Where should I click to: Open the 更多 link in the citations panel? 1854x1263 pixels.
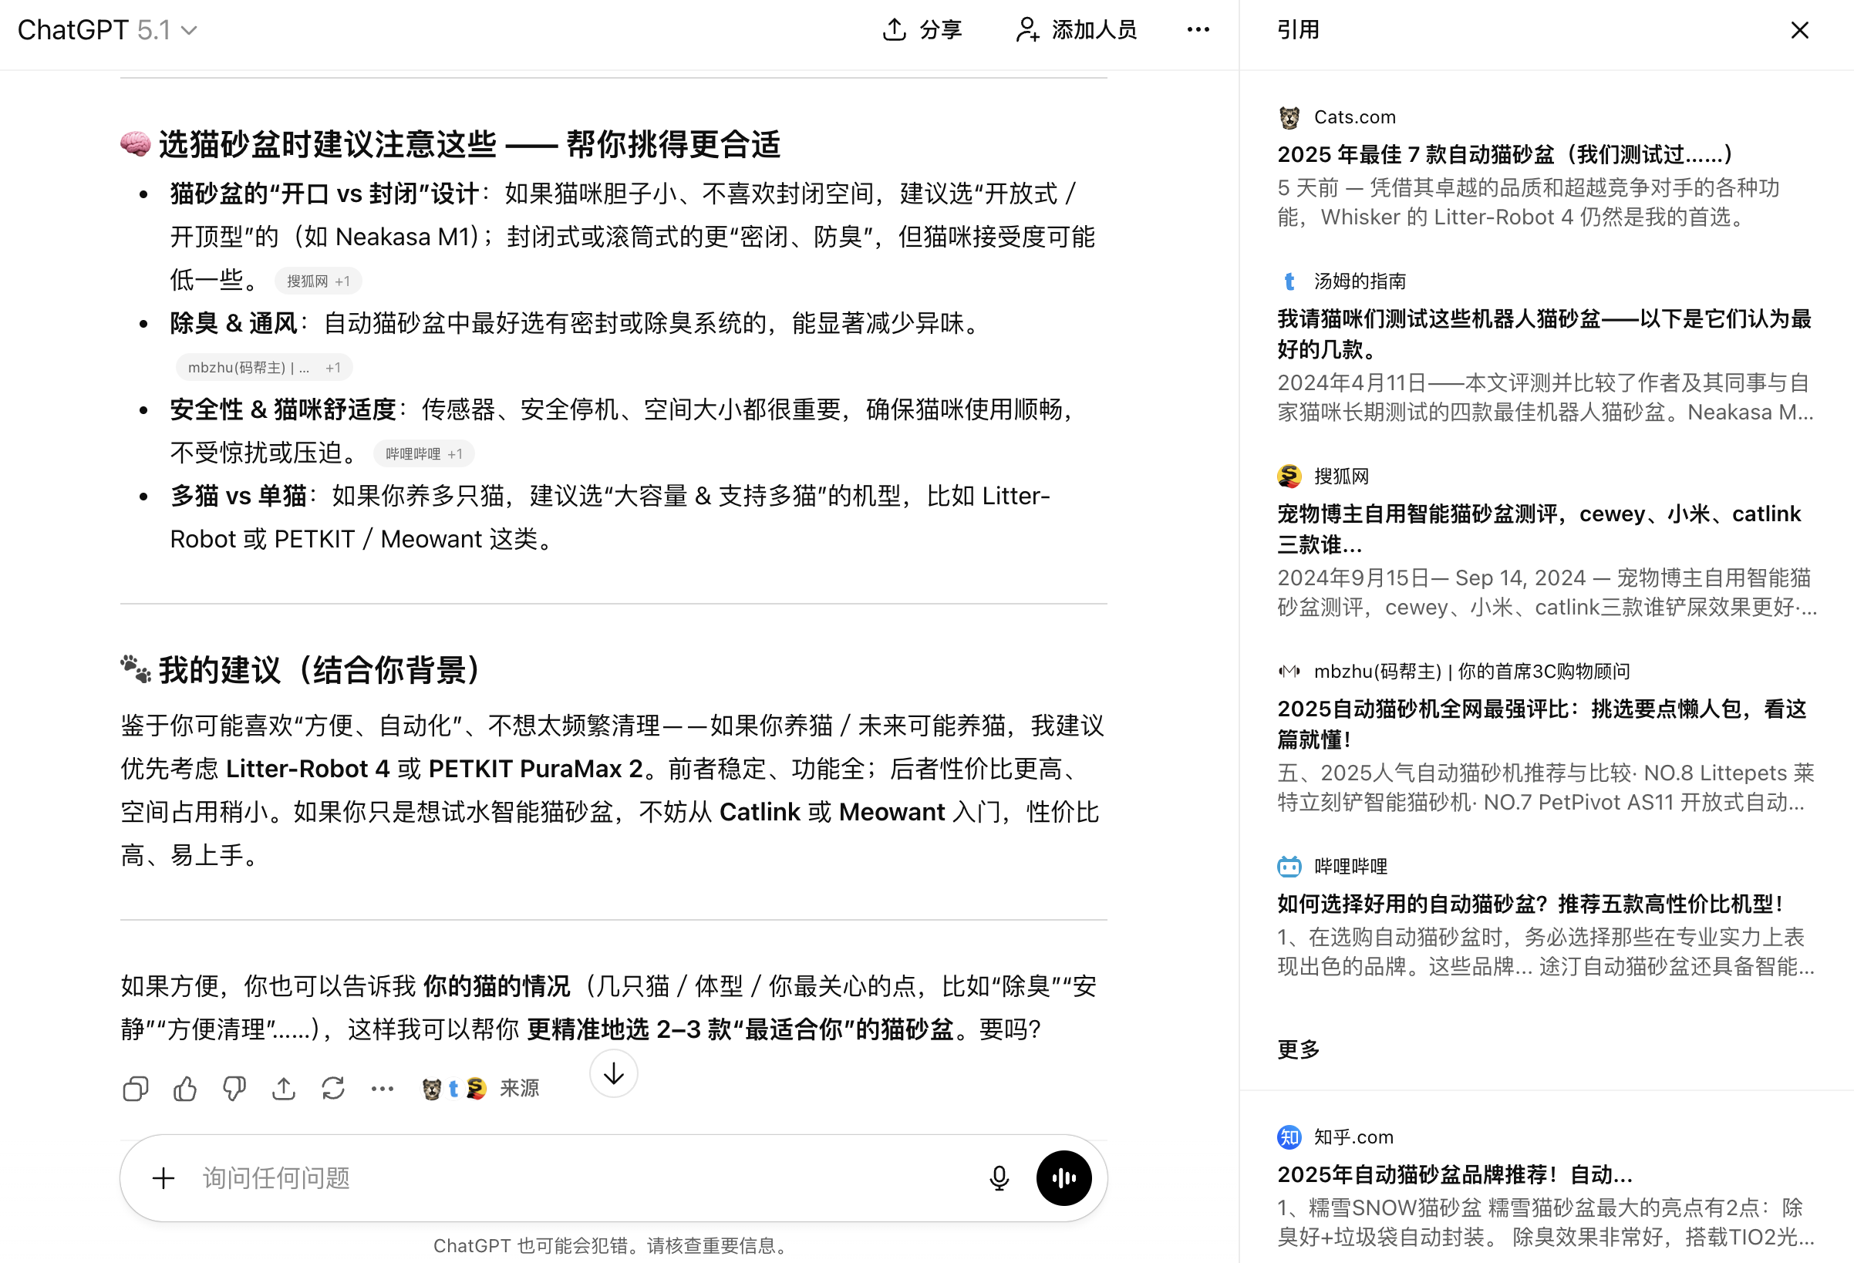(x=1297, y=1050)
